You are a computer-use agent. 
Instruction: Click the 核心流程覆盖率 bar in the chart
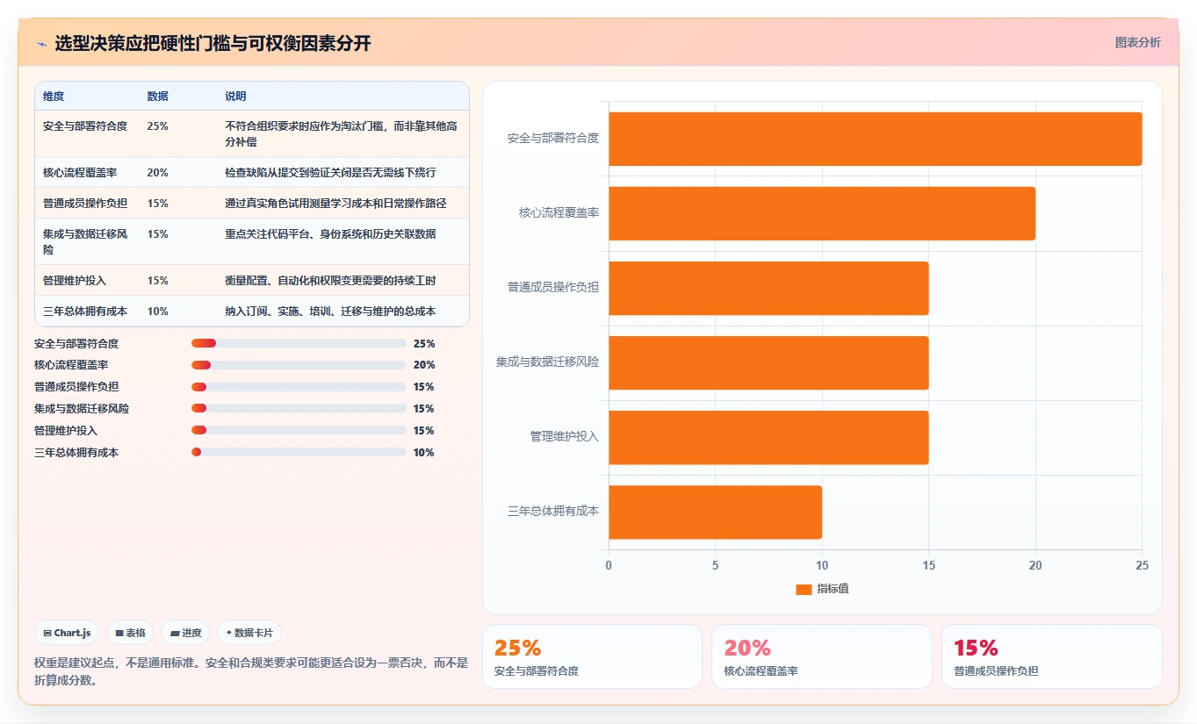822,213
